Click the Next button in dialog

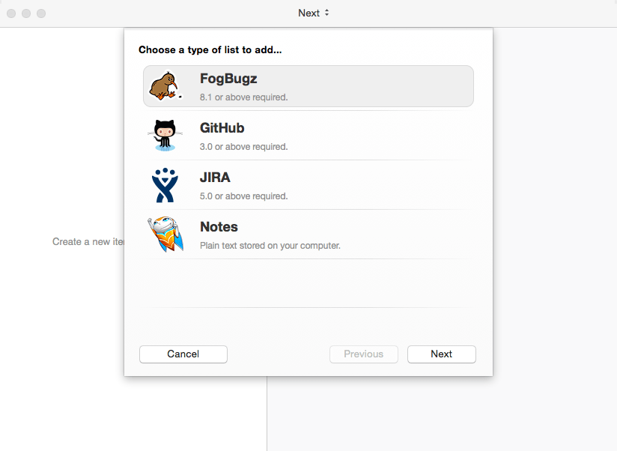point(442,354)
